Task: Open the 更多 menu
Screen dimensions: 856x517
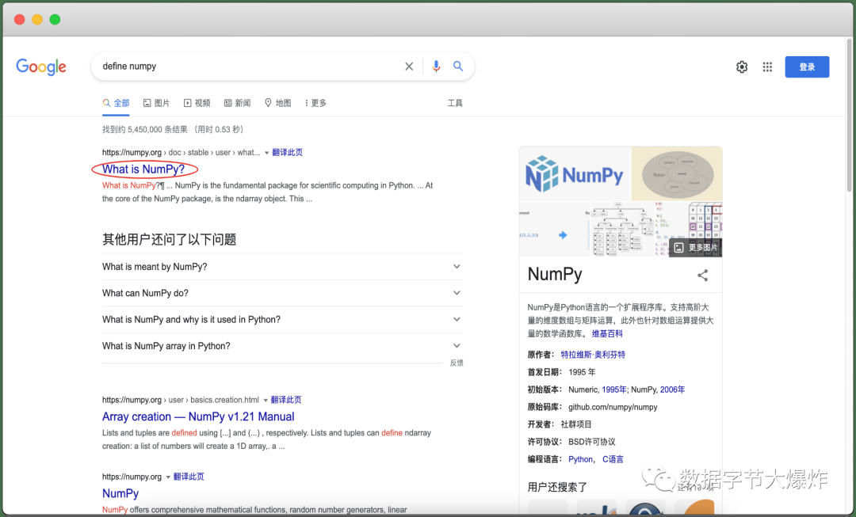Action: click(315, 103)
